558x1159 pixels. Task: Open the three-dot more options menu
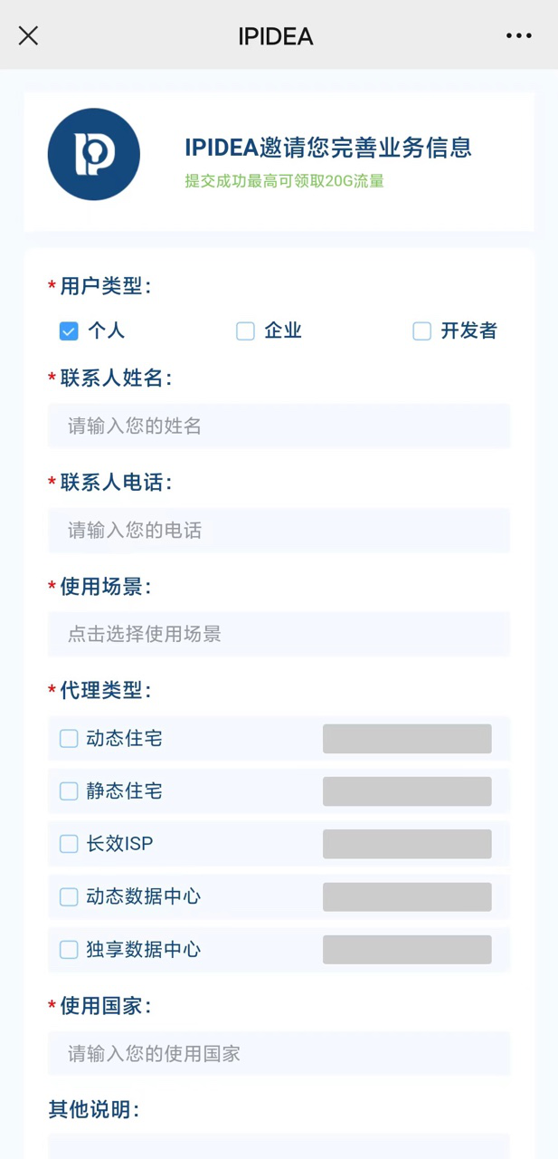click(x=519, y=36)
